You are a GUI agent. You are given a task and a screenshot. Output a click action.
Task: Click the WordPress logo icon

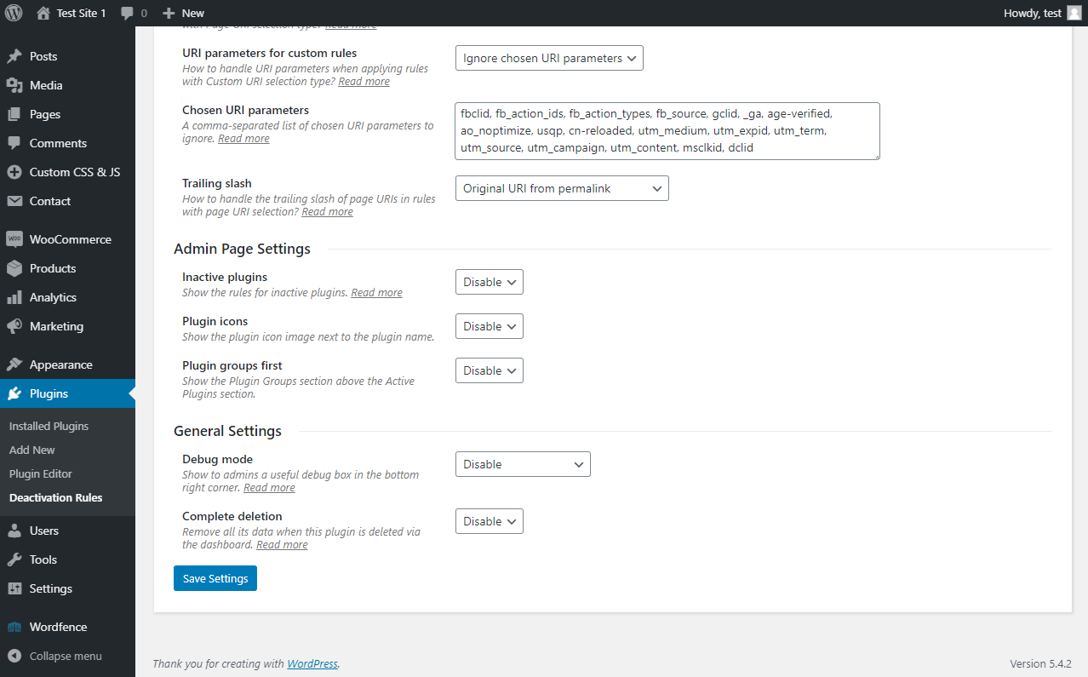[x=14, y=13]
